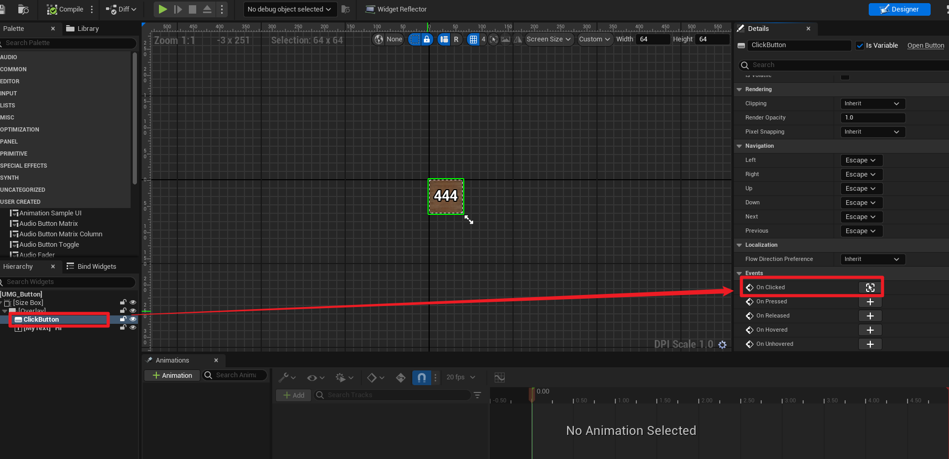Screen dimensions: 949x459
Task: Collapse the Navigation section
Action: point(739,146)
